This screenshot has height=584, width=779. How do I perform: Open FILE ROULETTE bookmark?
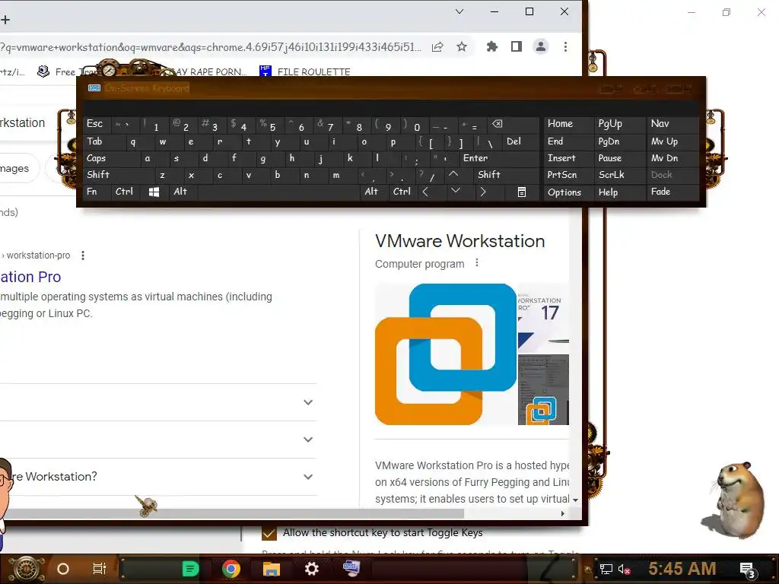tap(304, 72)
